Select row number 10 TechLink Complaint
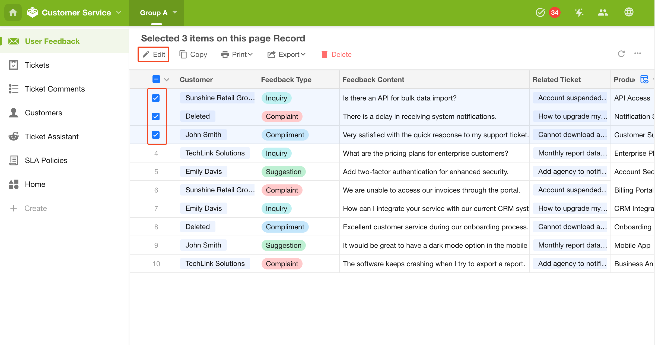Image resolution: width=655 pixels, height=345 pixels. [x=156, y=264]
